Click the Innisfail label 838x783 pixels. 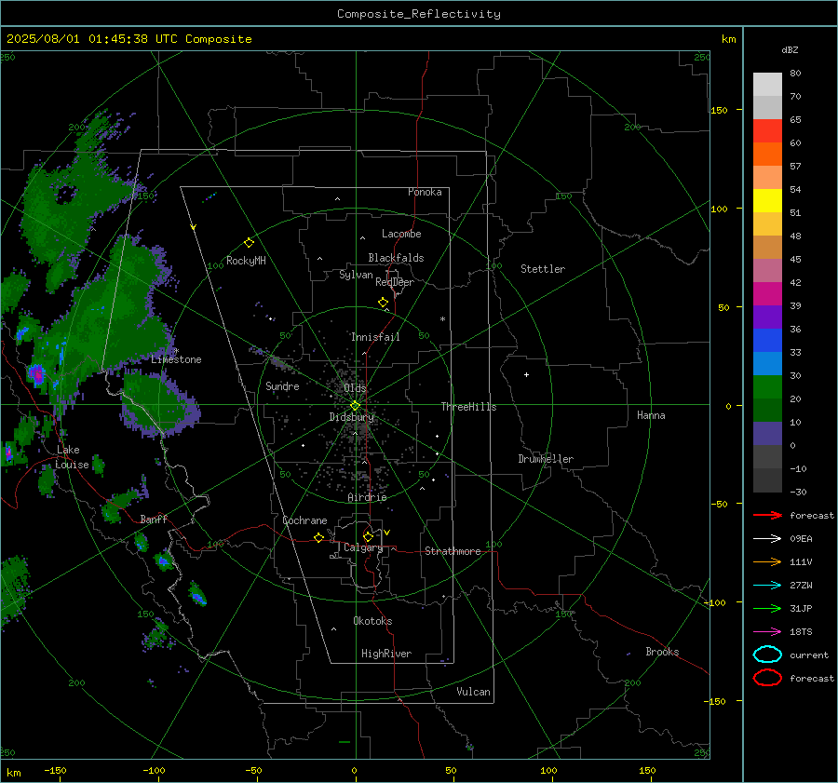pyautogui.click(x=375, y=337)
